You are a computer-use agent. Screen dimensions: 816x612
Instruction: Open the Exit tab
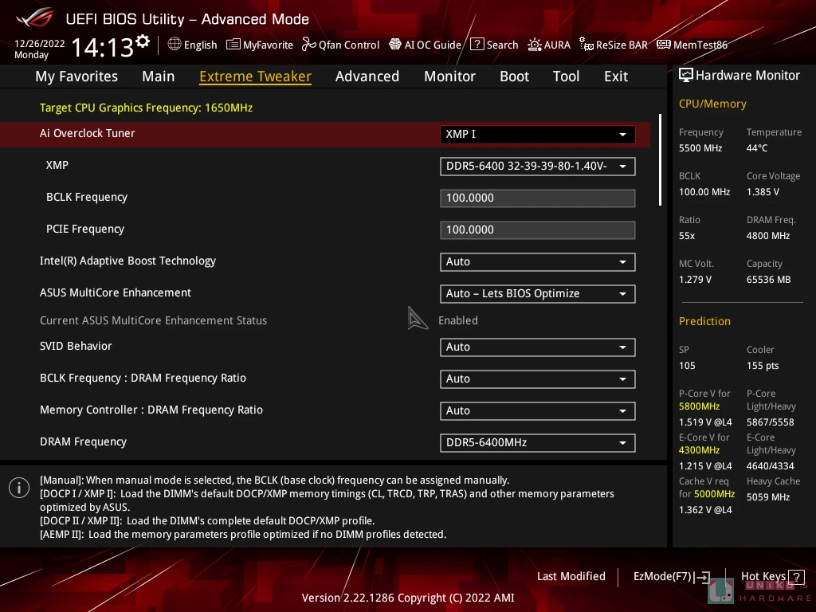click(616, 76)
